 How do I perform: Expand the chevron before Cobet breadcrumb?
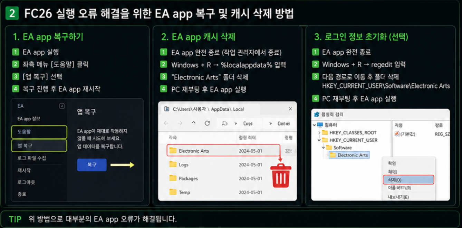pos(270,123)
